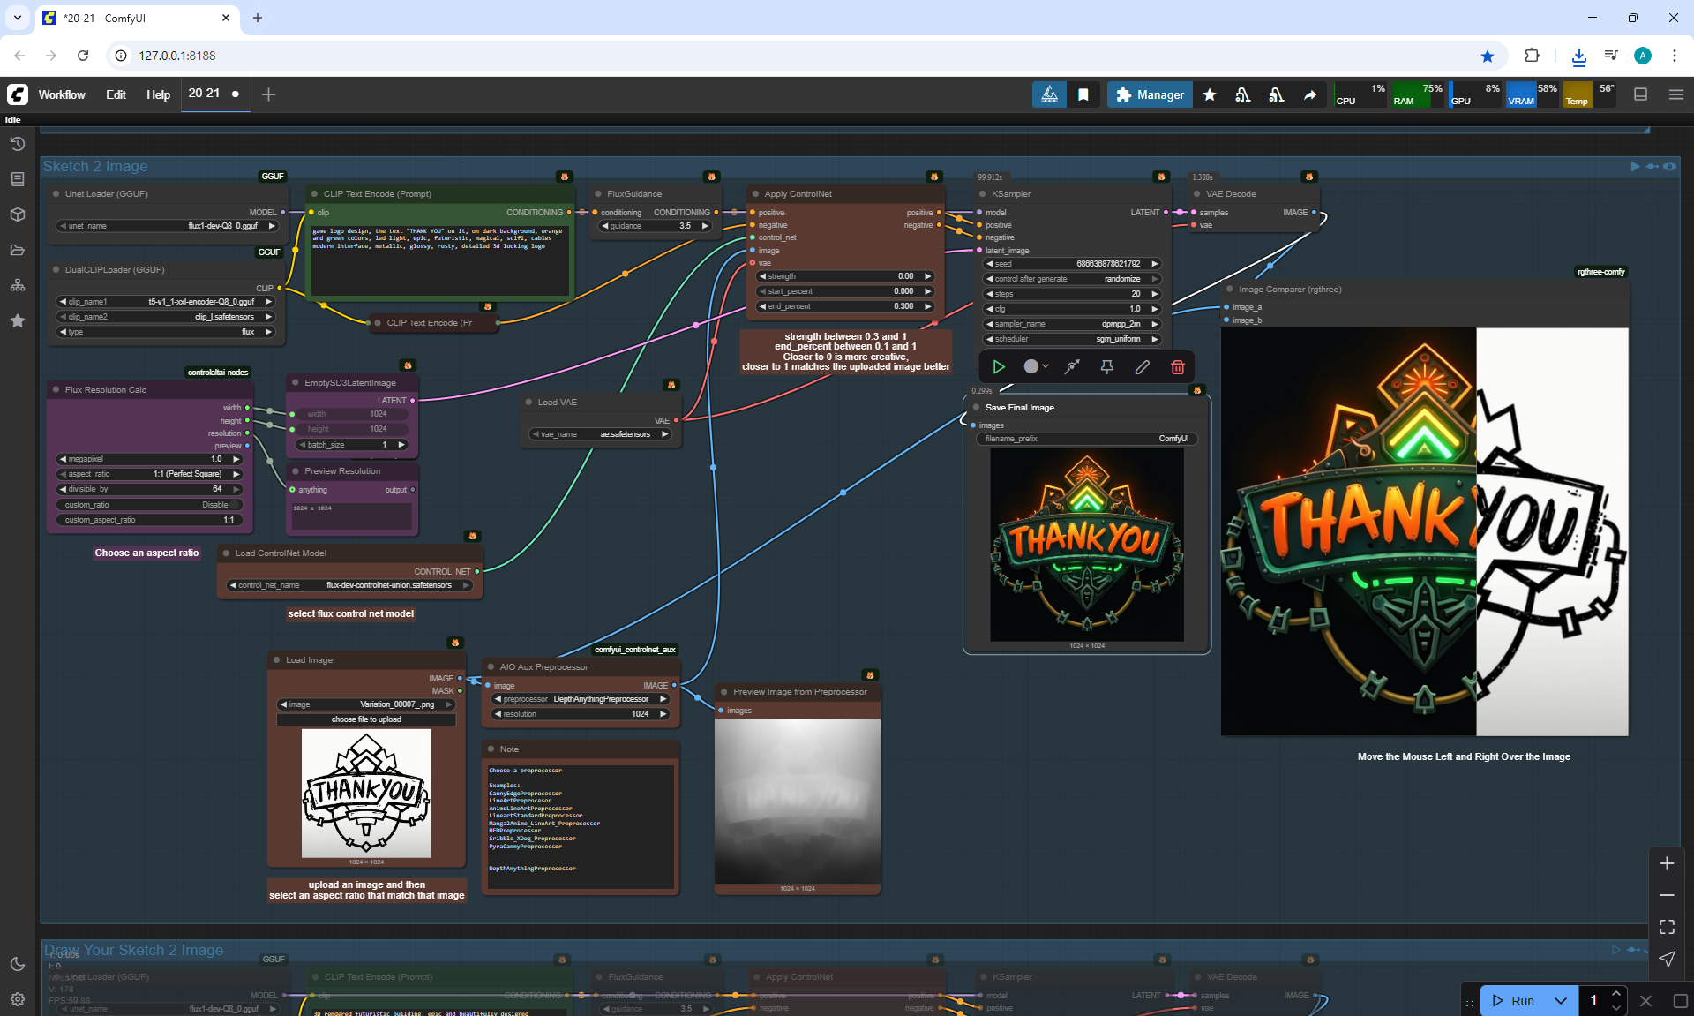This screenshot has height=1016, width=1694.
Task: Open the queue history sidebar icon
Action: (17, 144)
